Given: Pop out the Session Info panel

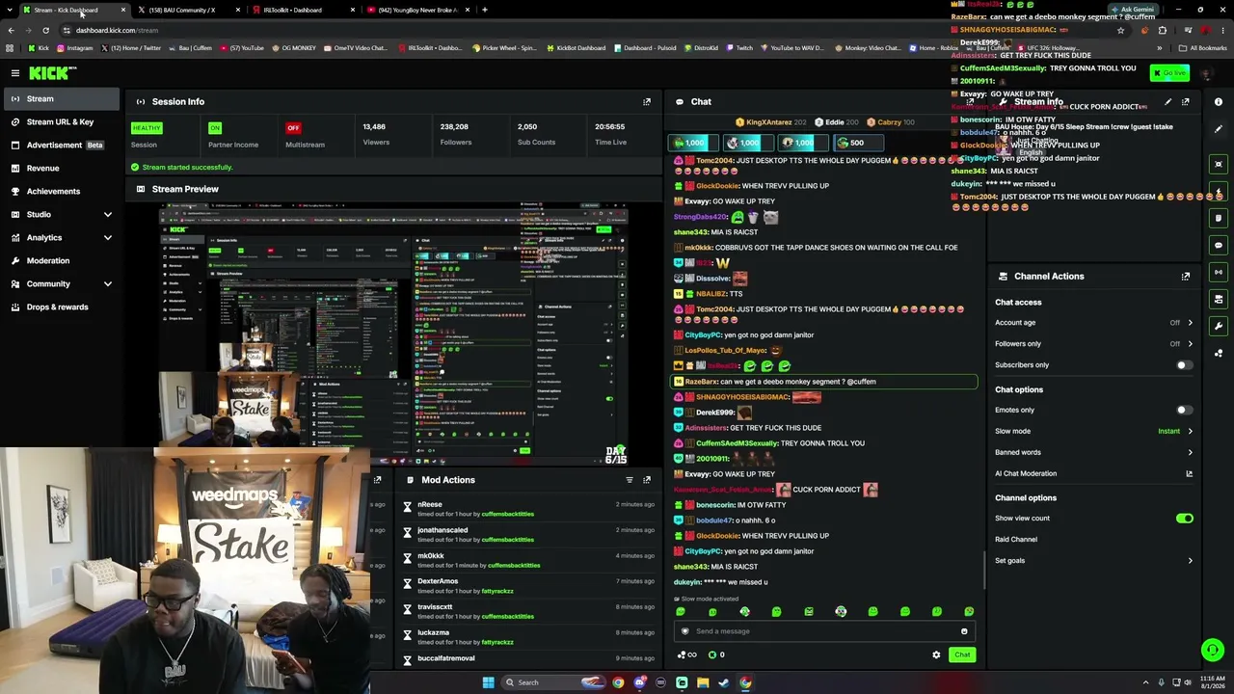Looking at the screenshot, I should 647,101.
